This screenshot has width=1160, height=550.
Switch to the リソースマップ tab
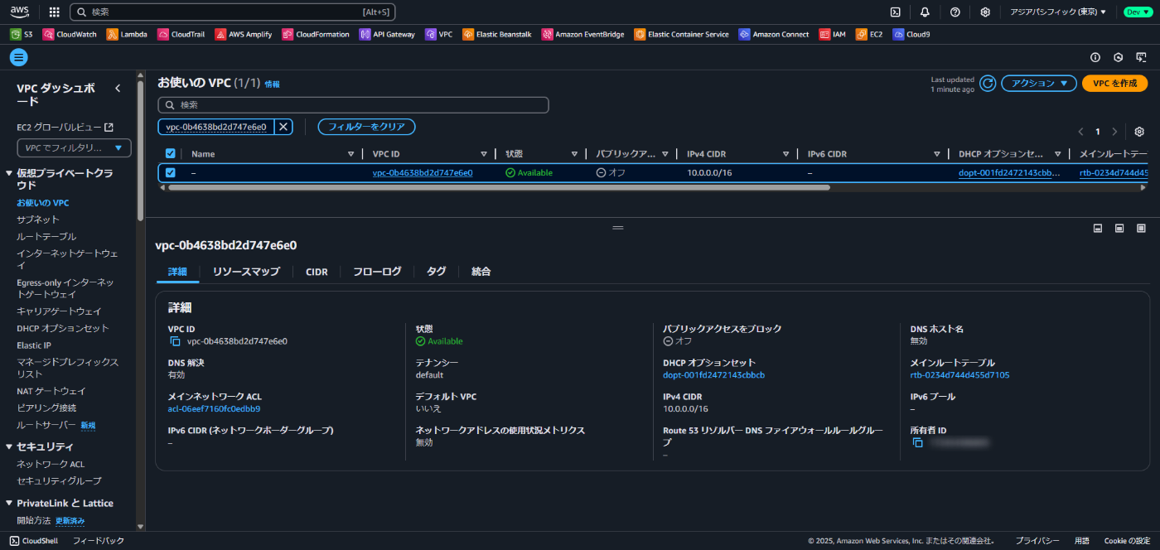[x=246, y=272]
